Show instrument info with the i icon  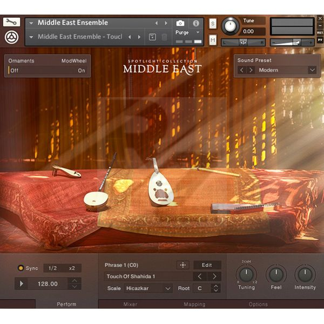tap(195, 23)
